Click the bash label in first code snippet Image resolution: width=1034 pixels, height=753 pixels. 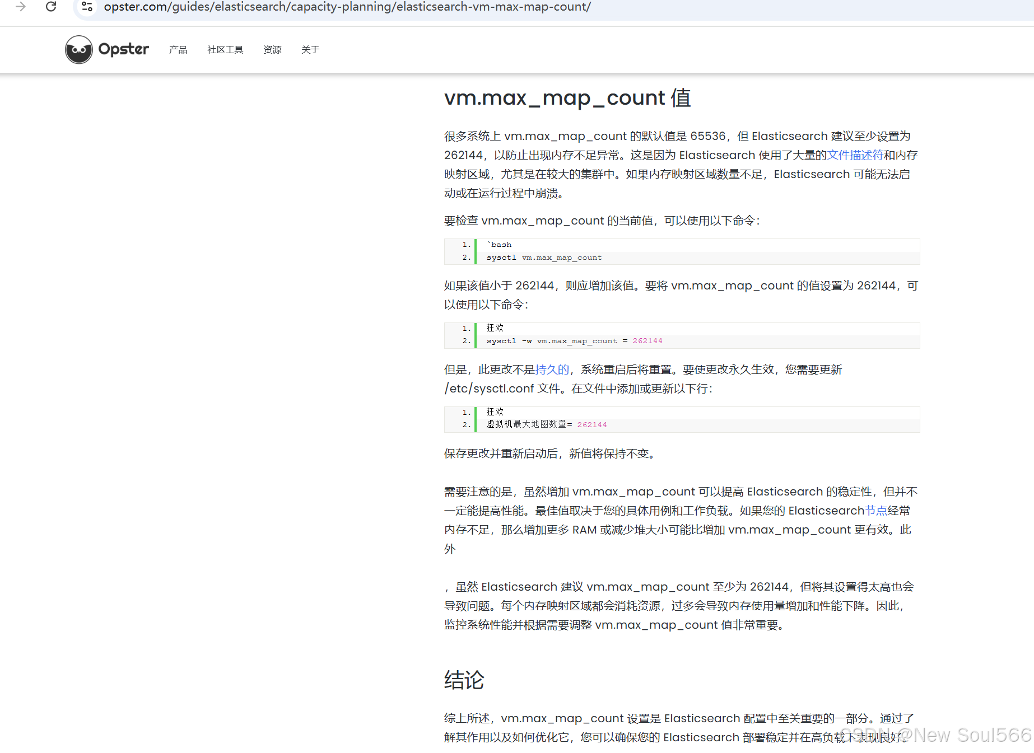pos(499,244)
